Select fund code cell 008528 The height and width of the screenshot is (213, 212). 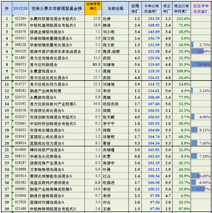21,45
